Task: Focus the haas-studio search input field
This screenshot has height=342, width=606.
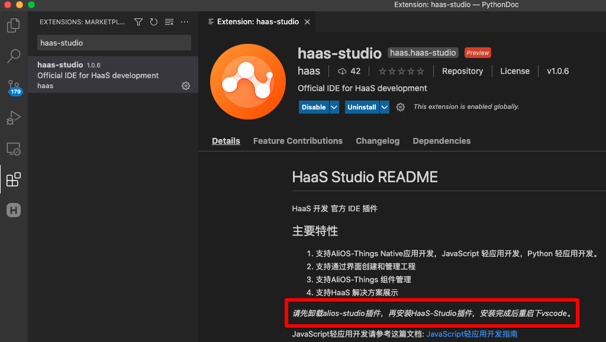Action: coord(114,43)
